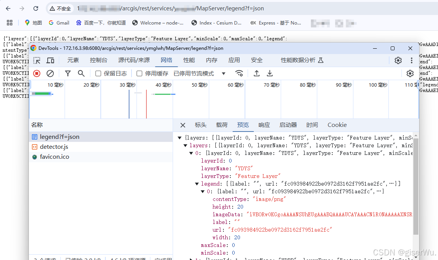Viewport: 438px width, 260px height.
Task: Open the Index - Cesium bookmark
Action: coord(217,23)
